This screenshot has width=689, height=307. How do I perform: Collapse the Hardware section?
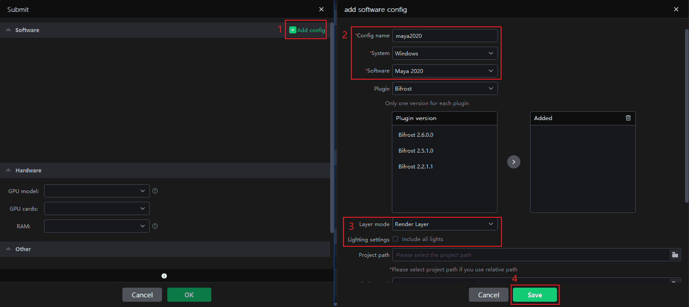tap(8, 170)
